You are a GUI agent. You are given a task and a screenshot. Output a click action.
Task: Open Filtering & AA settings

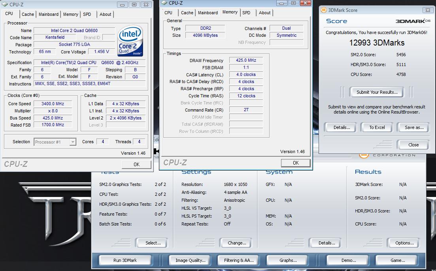point(239,260)
